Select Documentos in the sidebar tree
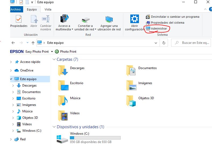Screen dimensions: 212x150 [x=29, y=92]
